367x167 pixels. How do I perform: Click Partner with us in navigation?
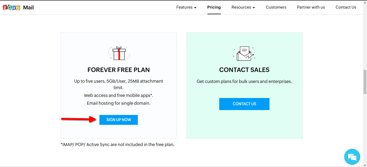coord(311,7)
